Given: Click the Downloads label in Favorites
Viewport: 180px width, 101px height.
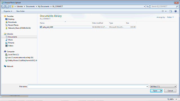Looking at the screenshot, I should point(12,22).
